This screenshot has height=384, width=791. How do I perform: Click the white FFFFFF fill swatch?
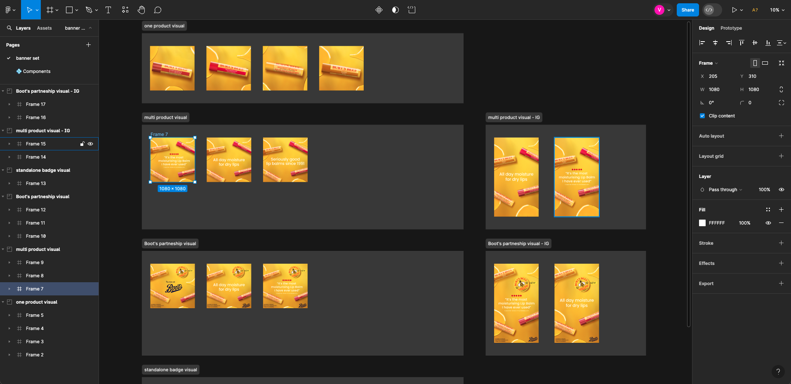tap(702, 223)
